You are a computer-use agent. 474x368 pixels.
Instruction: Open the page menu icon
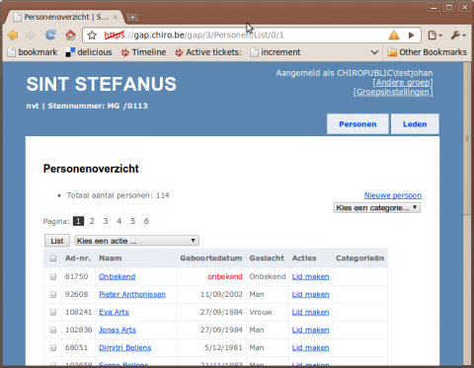point(434,35)
